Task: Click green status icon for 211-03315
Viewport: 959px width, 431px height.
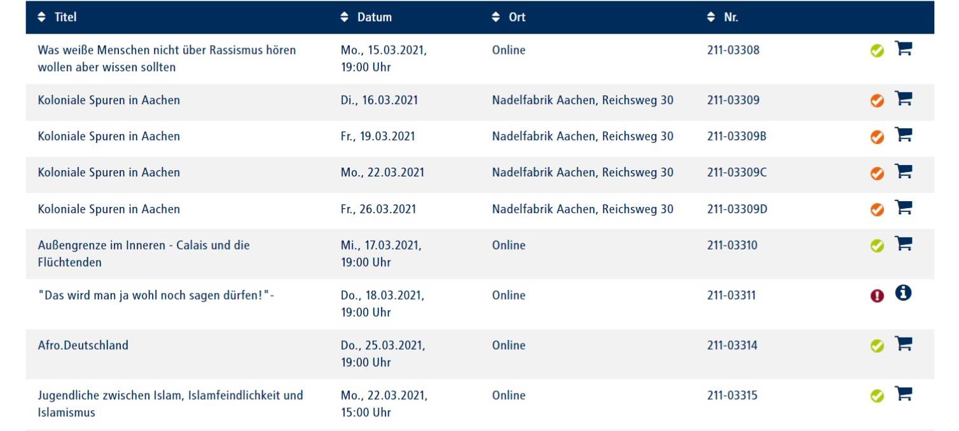Action: (877, 396)
